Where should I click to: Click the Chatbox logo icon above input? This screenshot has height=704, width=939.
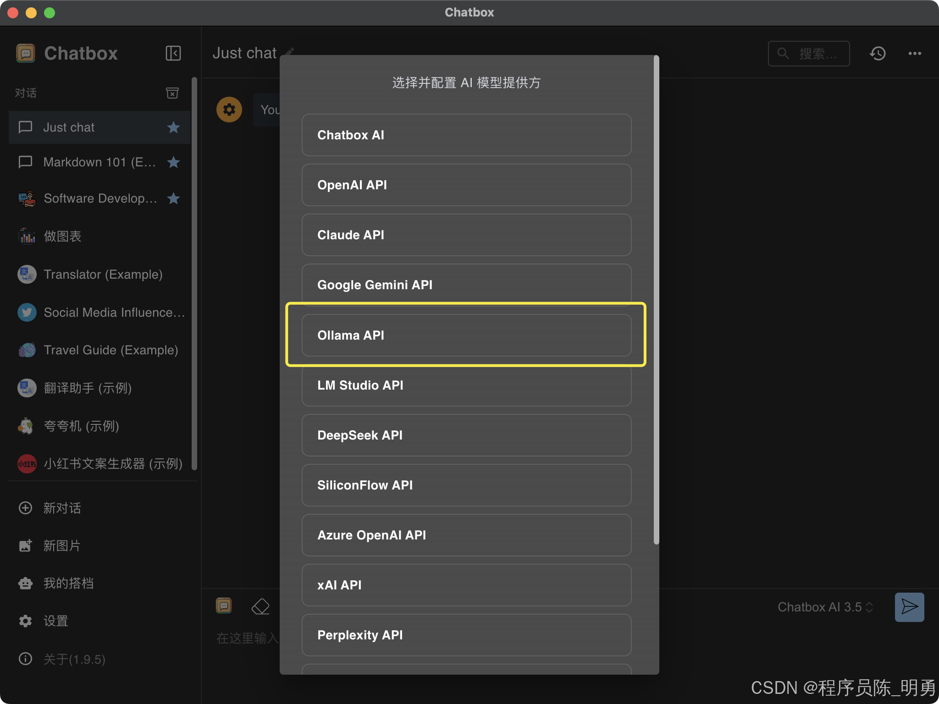coord(224,605)
